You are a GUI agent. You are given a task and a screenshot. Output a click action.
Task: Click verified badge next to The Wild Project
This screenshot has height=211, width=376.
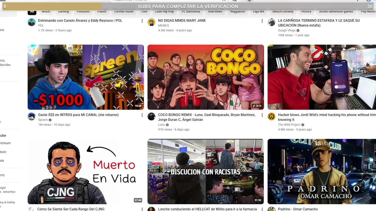(303, 125)
